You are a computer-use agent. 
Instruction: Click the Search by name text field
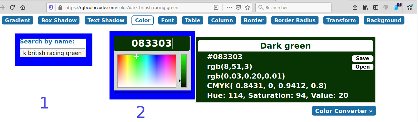[53, 53]
